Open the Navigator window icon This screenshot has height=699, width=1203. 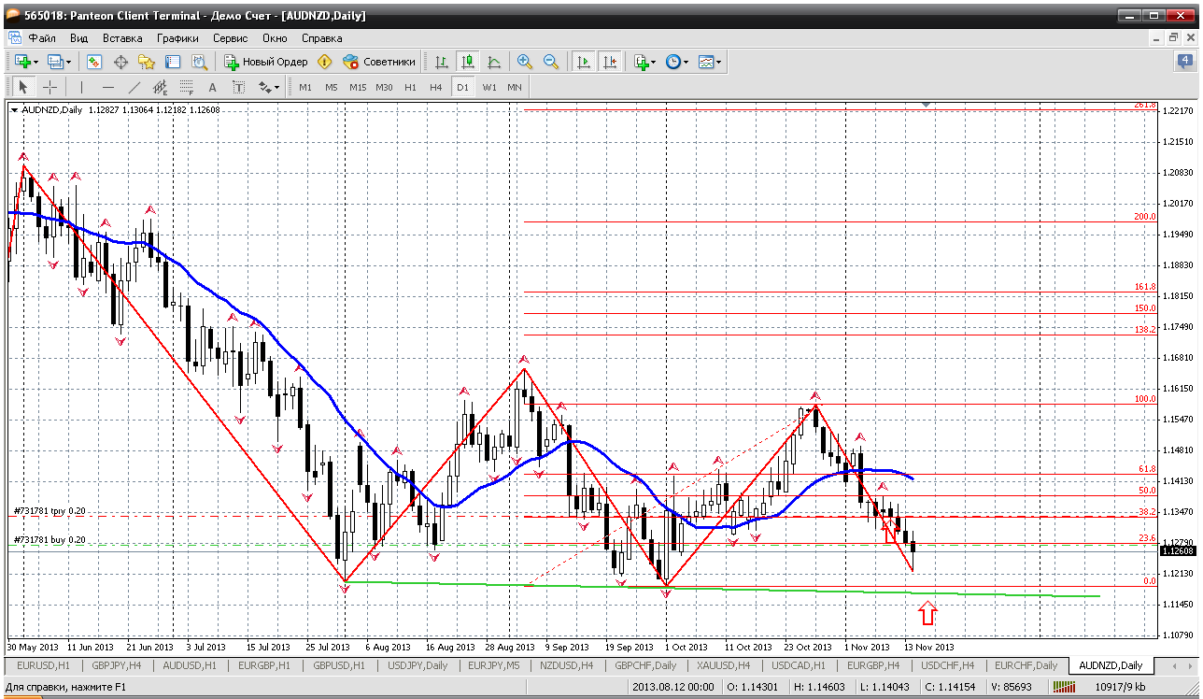point(147,62)
